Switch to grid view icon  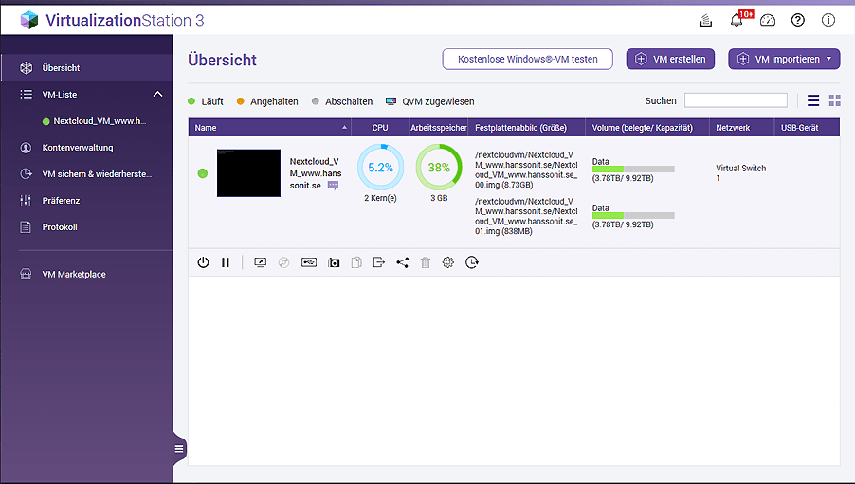835,100
